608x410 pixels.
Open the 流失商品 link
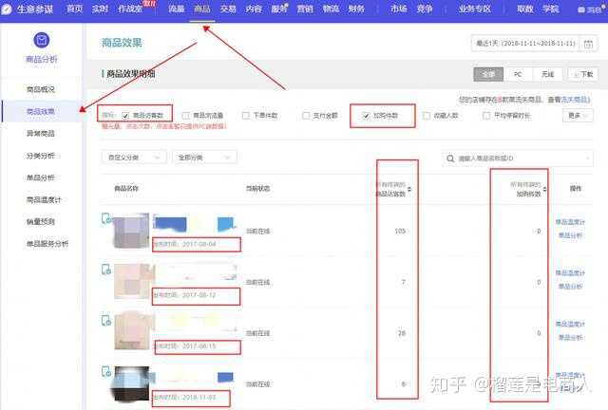click(x=576, y=100)
